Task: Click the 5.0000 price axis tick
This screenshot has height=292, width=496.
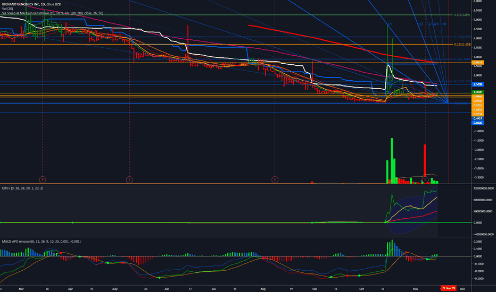Action: click(x=479, y=20)
